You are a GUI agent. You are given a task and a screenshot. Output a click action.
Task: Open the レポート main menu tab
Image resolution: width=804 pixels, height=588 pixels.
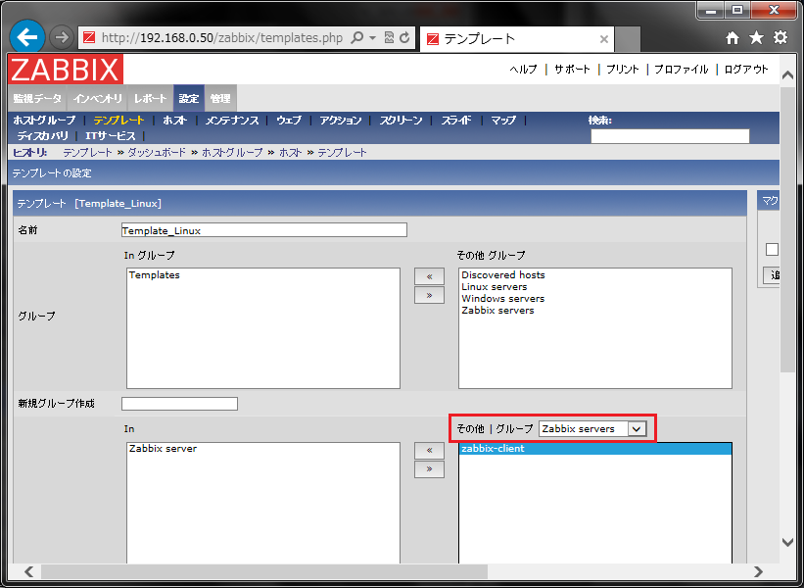(150, 98)
